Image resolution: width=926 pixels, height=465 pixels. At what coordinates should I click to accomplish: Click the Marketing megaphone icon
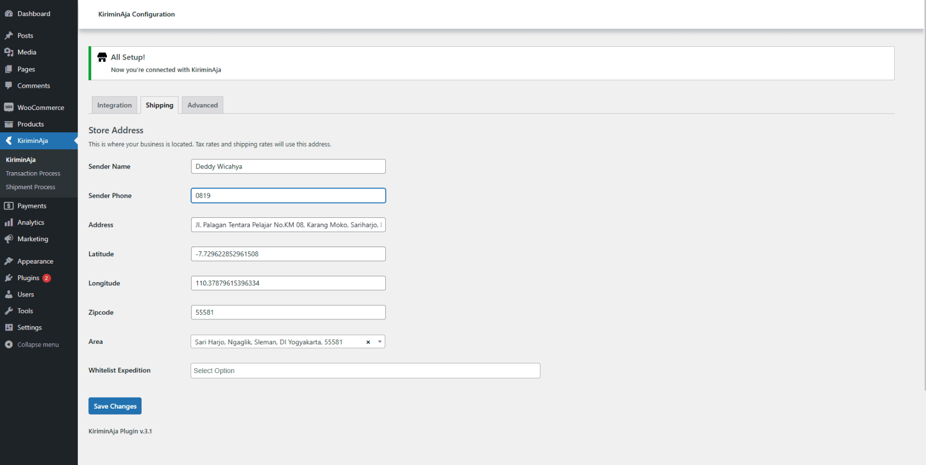tap(9, 239)
